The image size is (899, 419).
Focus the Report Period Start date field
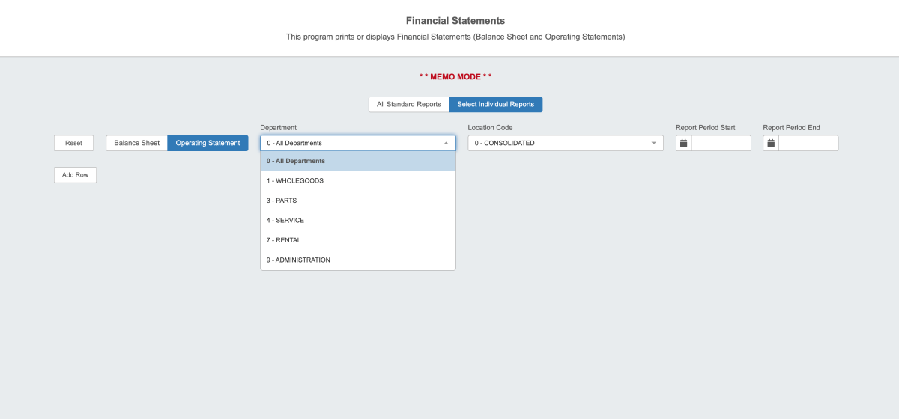point(721,143)
